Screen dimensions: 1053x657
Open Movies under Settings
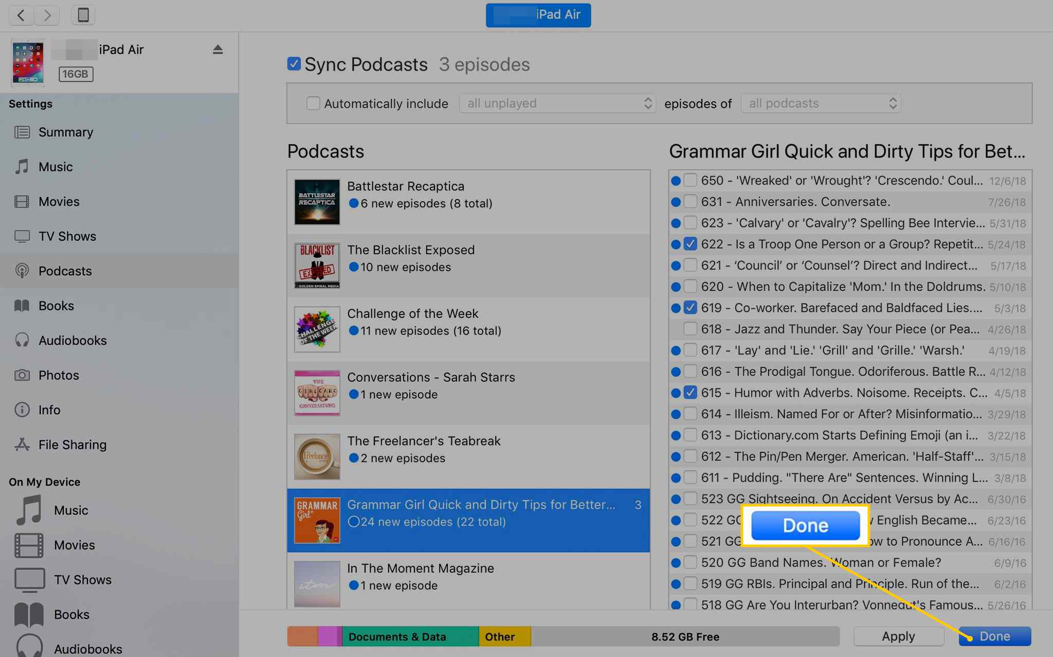(x=59, y=202)
